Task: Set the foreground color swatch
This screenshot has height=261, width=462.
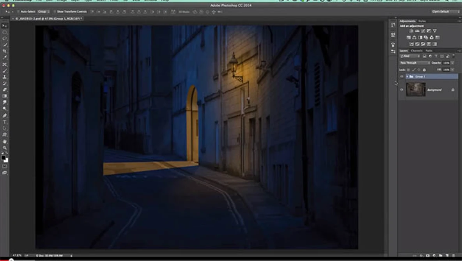Action: pos(3,158)
